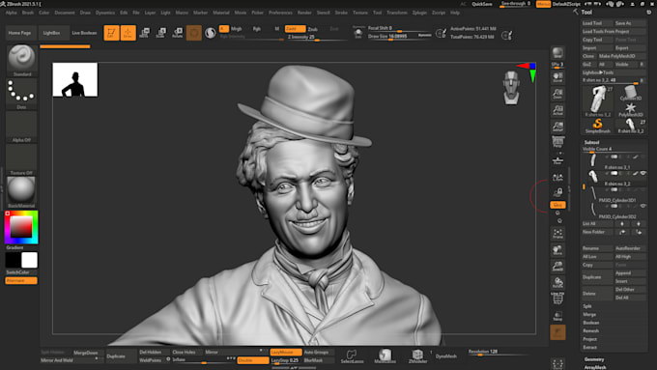Click the AAHalf icon
The image size is (657, 370).
click(557, 127)
